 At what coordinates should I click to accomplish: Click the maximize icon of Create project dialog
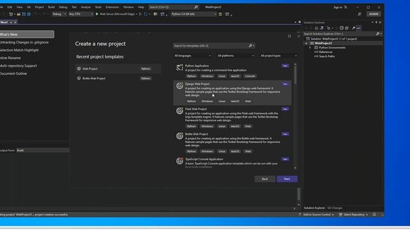click(x=290, y=36)
